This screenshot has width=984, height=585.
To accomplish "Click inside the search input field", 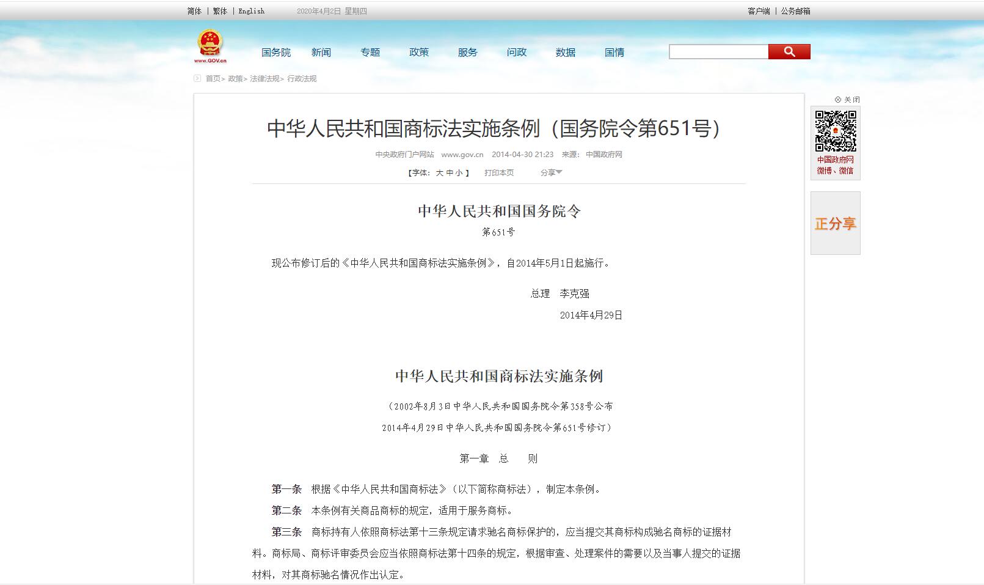I will tap(718, 51).
